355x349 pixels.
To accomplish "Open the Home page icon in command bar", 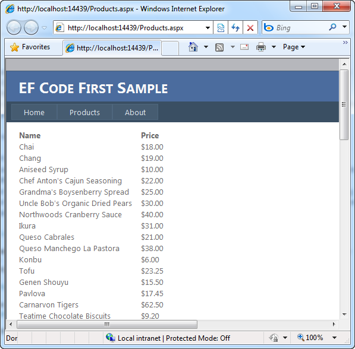I will click(x=193, y=47).
